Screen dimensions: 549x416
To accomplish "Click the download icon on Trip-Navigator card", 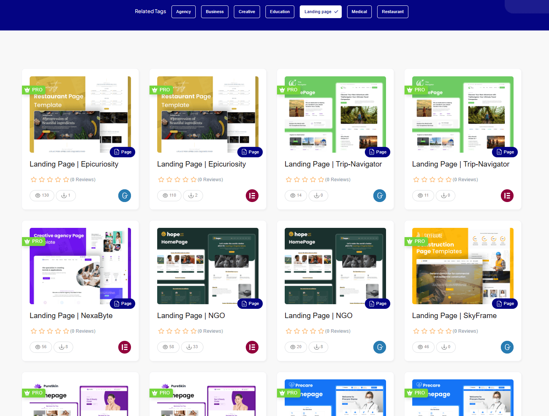I will [x=318, y=195].
